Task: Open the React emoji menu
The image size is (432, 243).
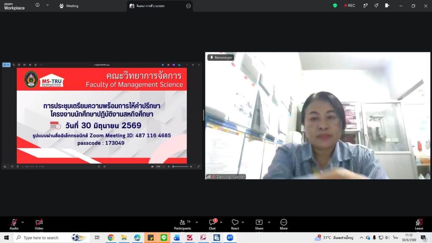Action: point(235,224)
